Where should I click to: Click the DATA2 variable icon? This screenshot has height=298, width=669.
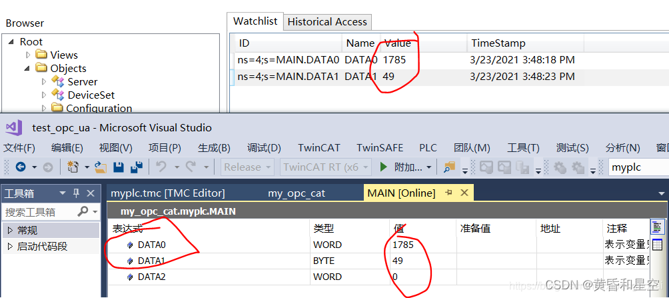tap(130, 277)
